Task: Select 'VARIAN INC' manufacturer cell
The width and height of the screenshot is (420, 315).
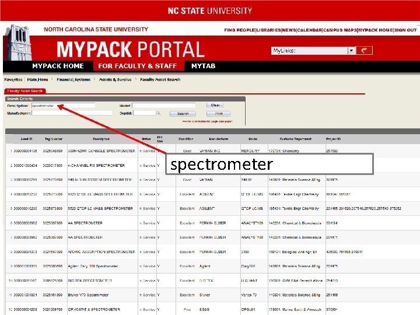Action: [x=210, y=151]
